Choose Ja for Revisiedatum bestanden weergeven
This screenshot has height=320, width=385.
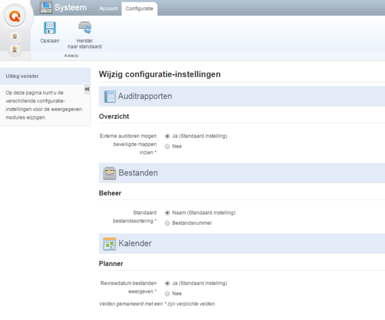coord(168,283)
